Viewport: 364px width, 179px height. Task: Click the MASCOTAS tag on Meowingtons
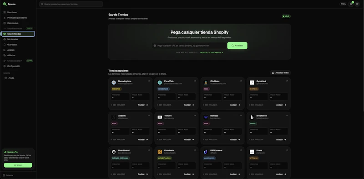pyautogui.click(x=116, y=89)
